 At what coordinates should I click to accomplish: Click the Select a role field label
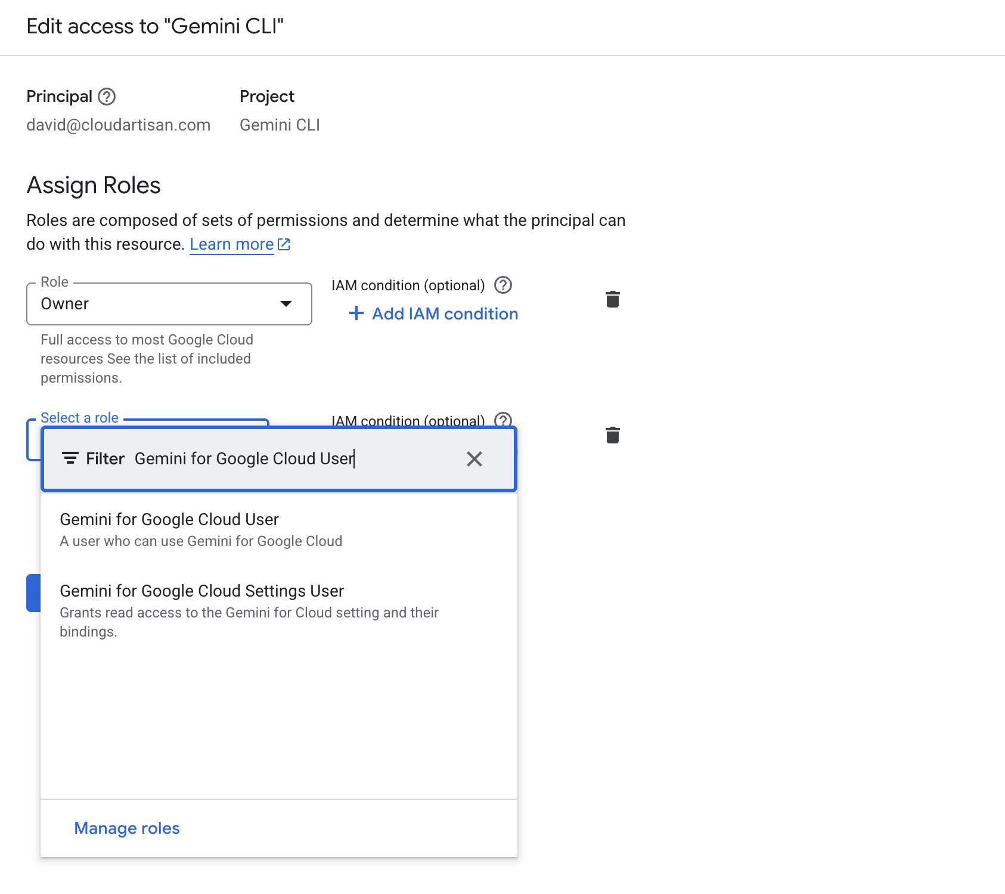pyautogui.click(x=79, y=418)
